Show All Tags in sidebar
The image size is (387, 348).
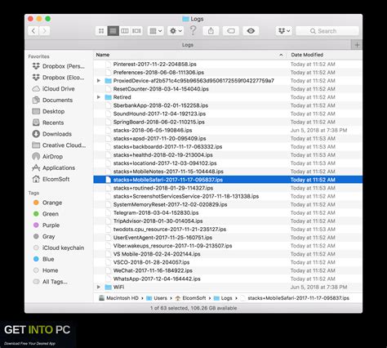pyautogui.click(x=50, y=282)
